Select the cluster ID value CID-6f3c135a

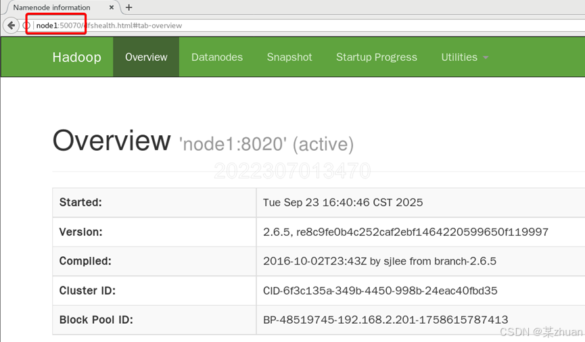[380, 291]
